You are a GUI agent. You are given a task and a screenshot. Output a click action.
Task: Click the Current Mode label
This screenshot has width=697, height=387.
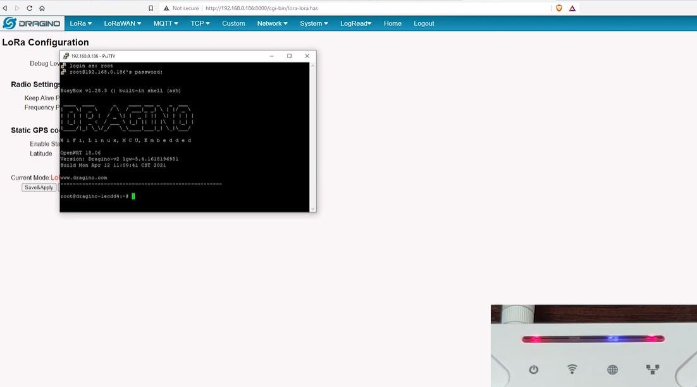pos(30,177)
